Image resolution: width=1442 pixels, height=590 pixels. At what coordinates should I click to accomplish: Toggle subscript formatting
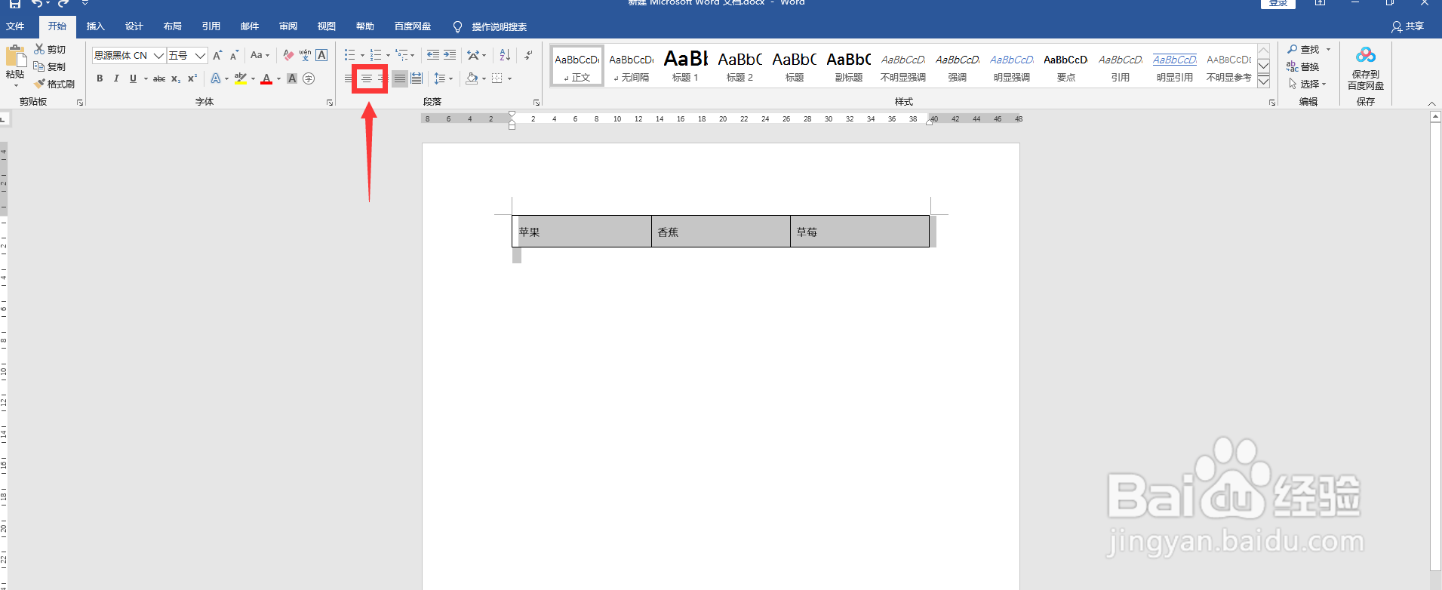pos(175,78)
